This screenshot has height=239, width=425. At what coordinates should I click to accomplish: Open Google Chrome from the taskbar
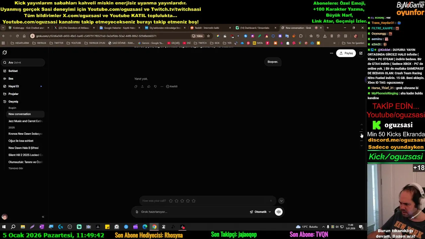pos(154,227)
